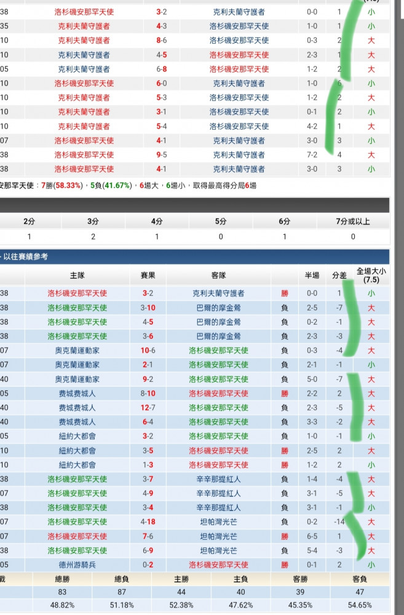Open 德州游騎兵 team link
The height and width of the screenshot is (615, 404).
coord(77,565)
